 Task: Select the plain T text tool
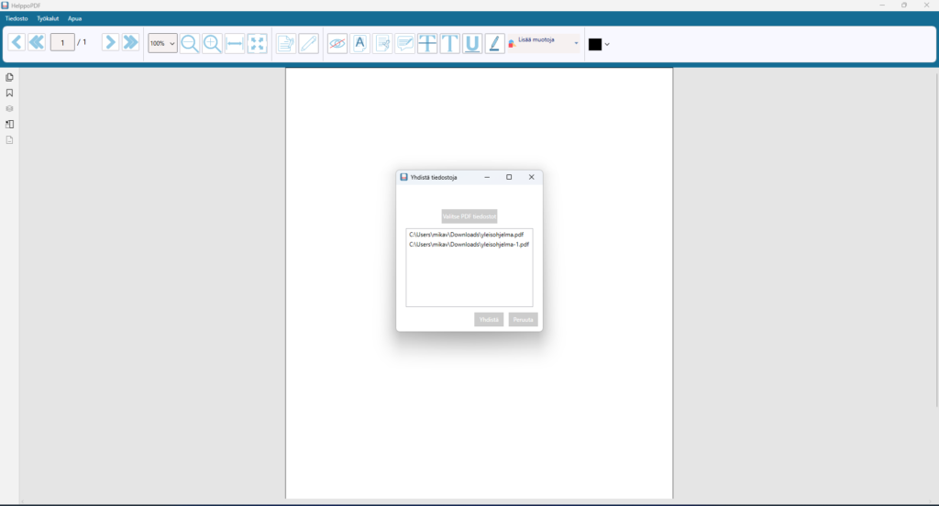pos(449,44)
